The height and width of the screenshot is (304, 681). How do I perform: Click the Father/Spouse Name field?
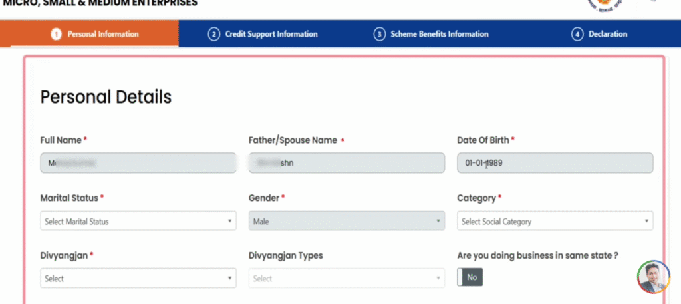[x=346, y=163]
